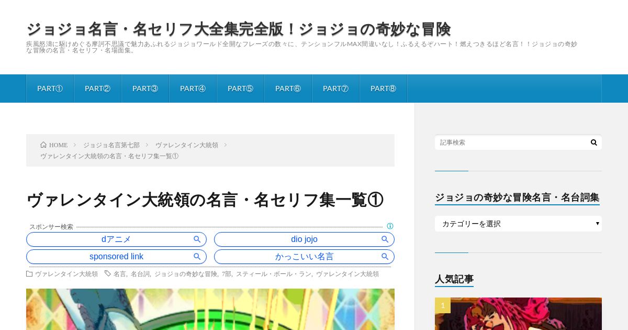Viewport: 628px width, 330px height.
Task: Click the 名台詞 tag link
Action: point(140,274)
